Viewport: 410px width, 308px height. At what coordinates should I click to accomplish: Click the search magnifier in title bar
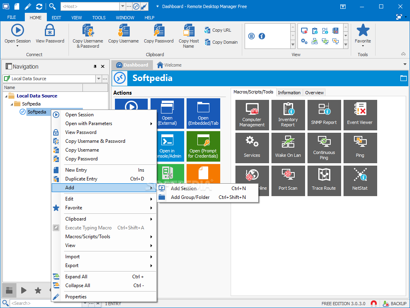pos(52,6)
